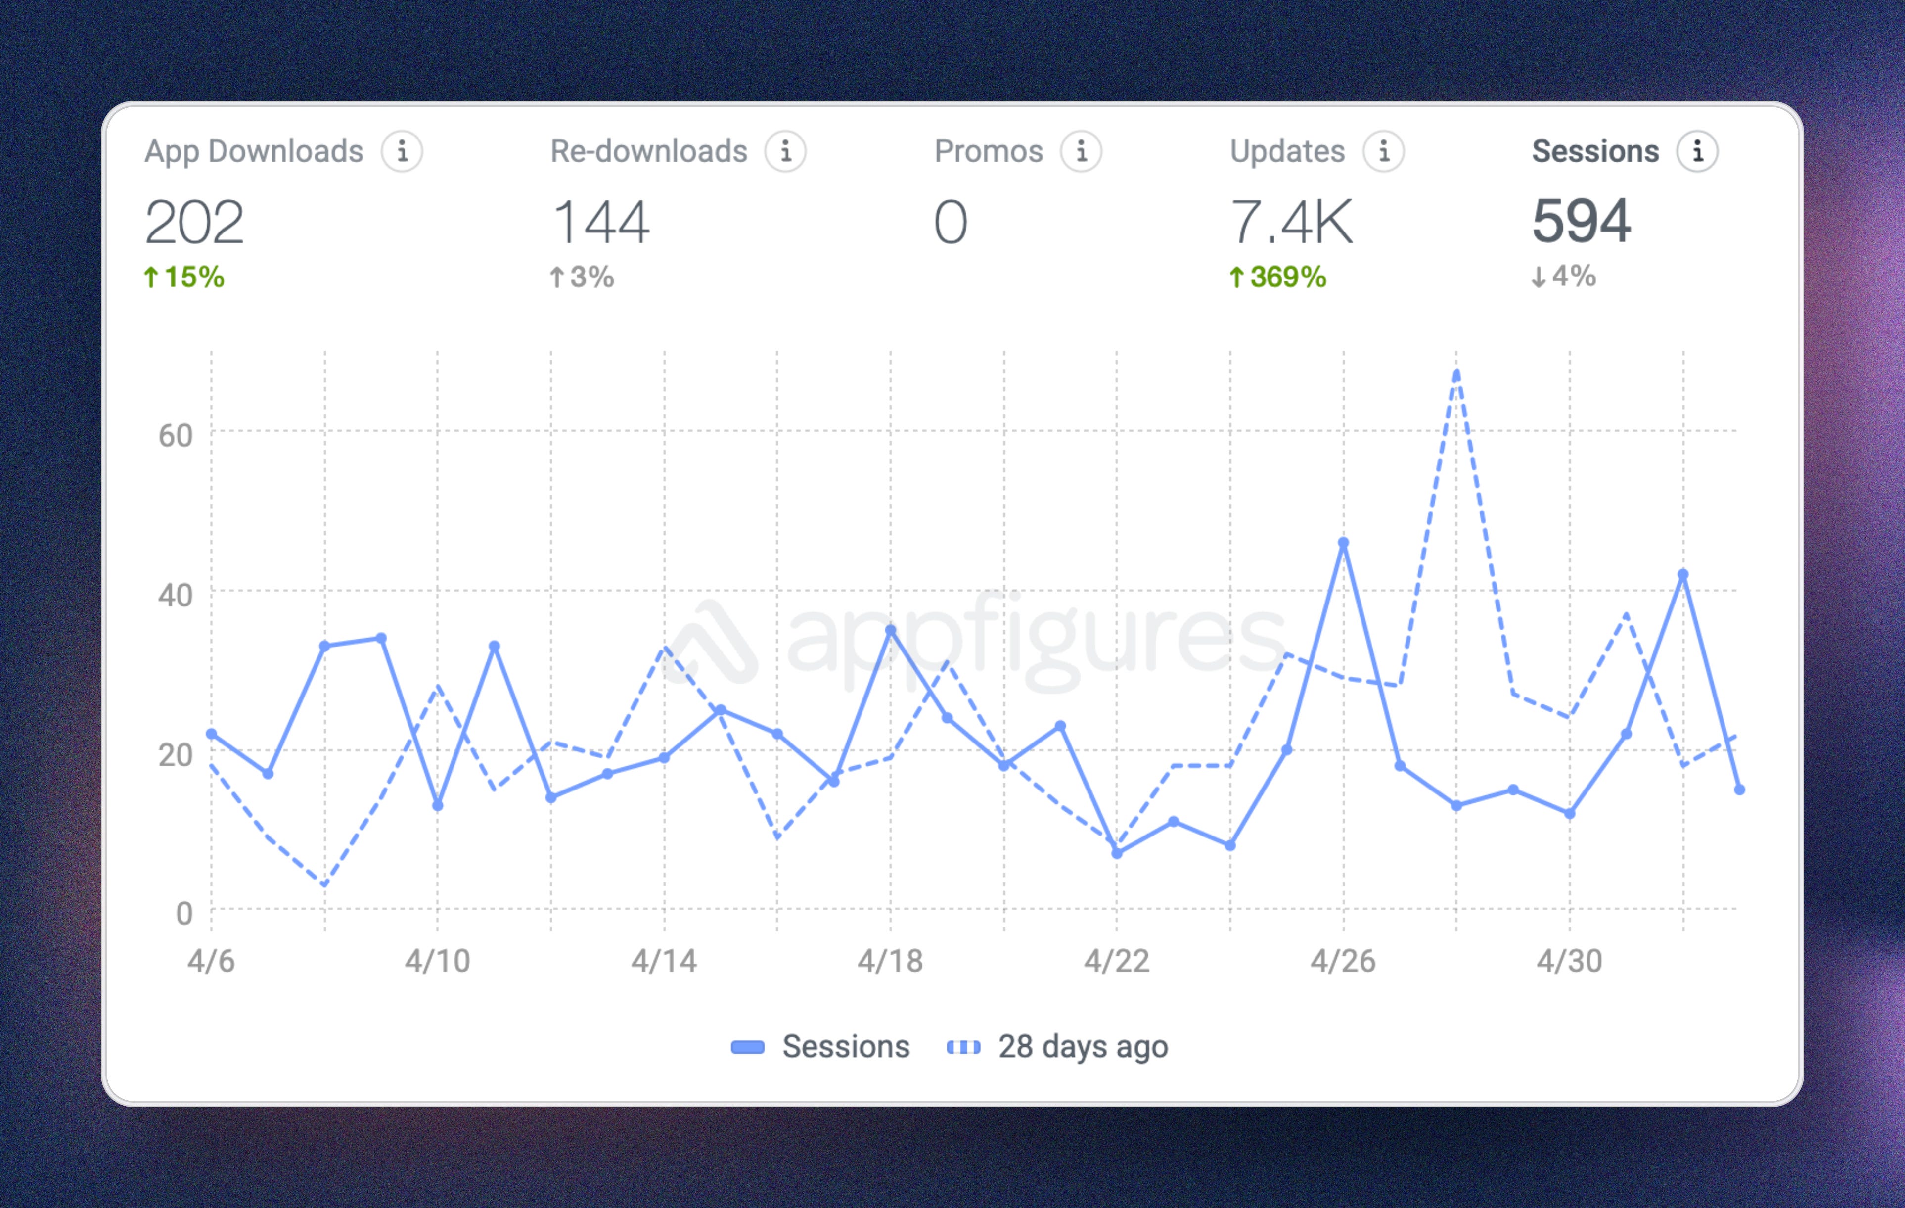This screenshot has height=1208, width=1905.
Task: Click the 4/6 starting Sessions data point
Action: 211,734
